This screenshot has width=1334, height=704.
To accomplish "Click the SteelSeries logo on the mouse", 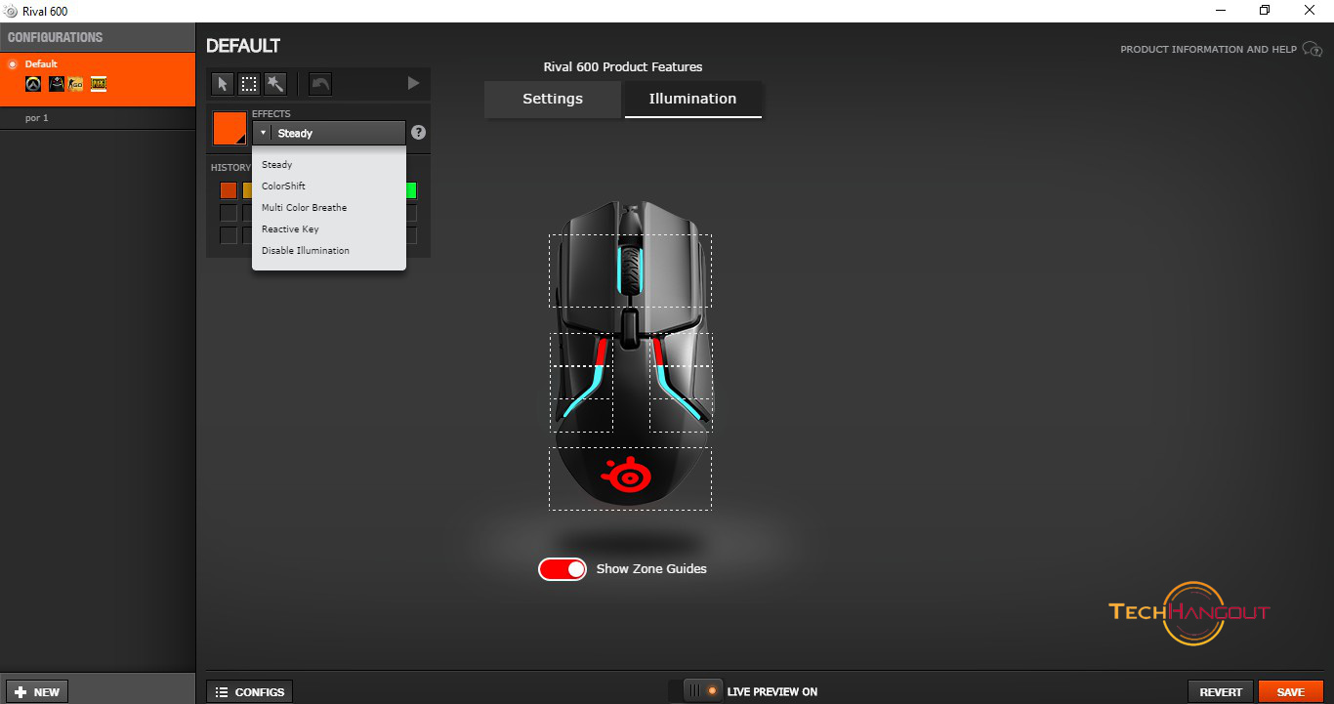I will coord(625,476).
